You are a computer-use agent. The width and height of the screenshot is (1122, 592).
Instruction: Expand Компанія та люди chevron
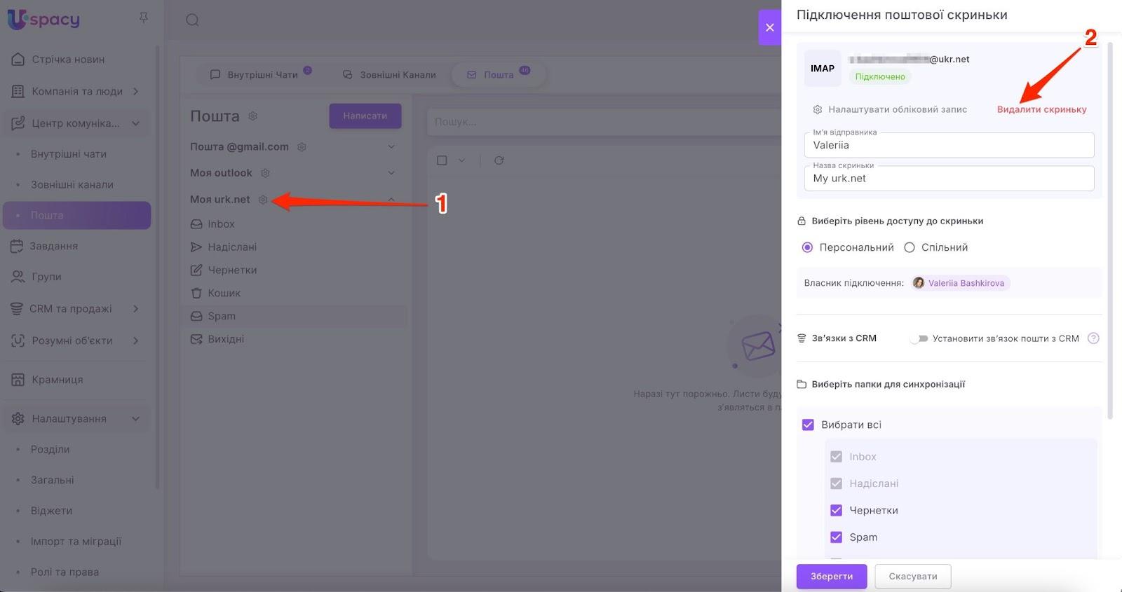click(x=135, y=91)
